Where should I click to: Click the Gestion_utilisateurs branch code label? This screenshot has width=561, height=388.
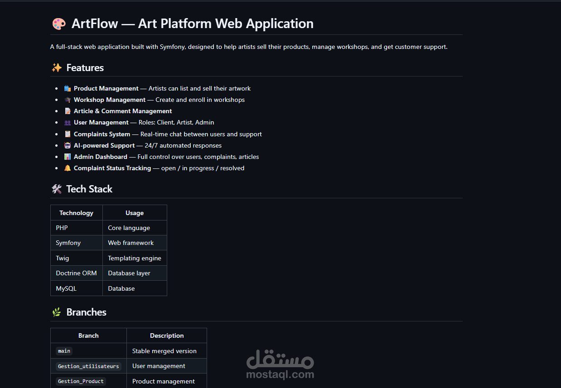point(88,366)
